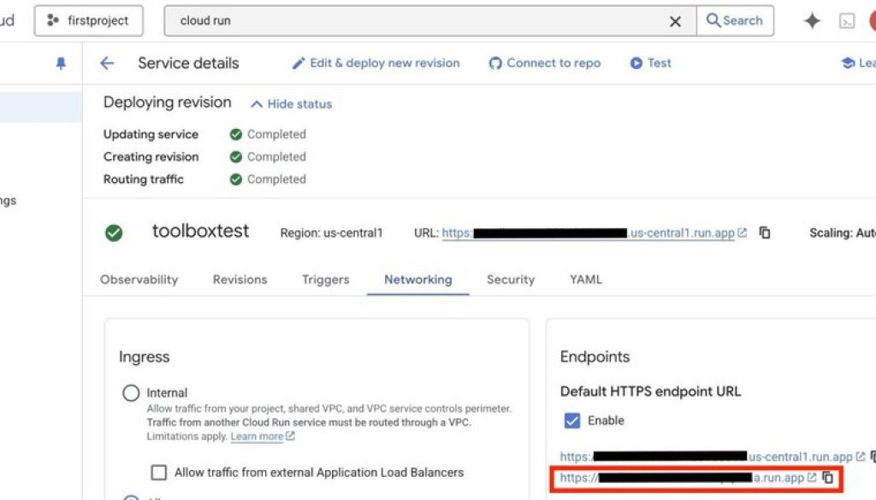876x500 pixels.
Task: Enable the default HTTPS endpoint URL checkbox
Action: [x=571, y=421]
